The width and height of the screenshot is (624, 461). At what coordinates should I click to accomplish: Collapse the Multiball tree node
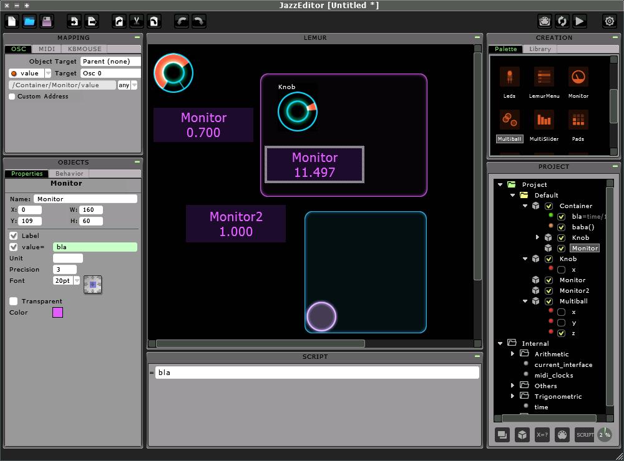point(525,302)
